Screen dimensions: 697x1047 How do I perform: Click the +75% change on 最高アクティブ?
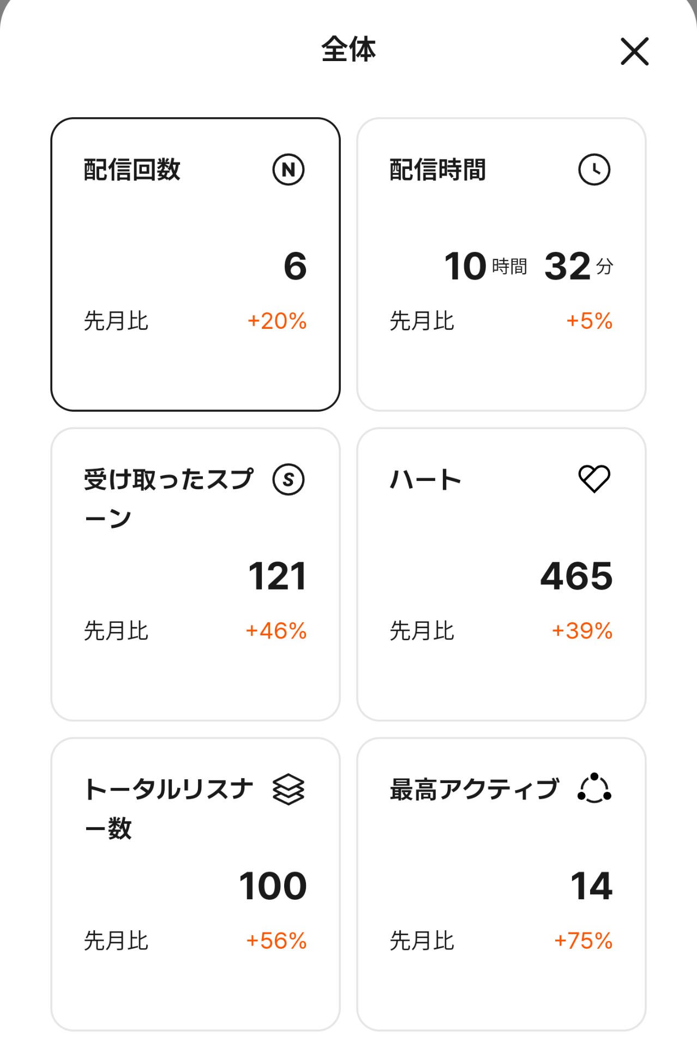coord(583,941)
